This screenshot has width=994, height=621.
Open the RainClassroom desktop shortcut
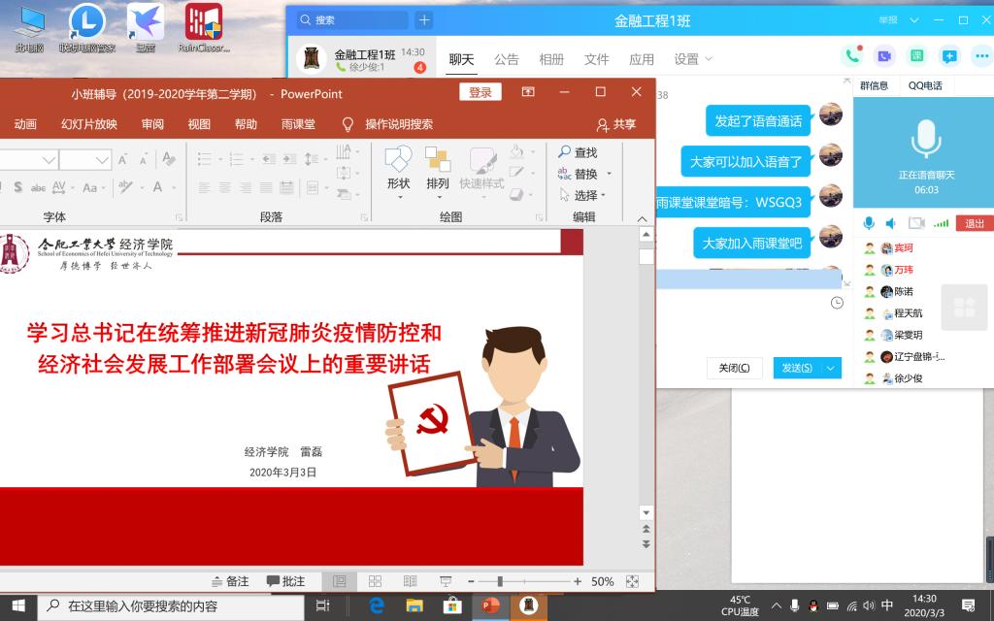[204, 28]
